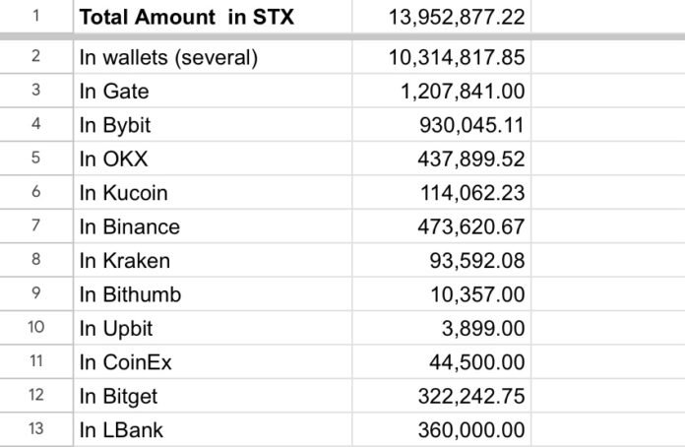Click the 'In wallets (several)' cell

[168, 57]
